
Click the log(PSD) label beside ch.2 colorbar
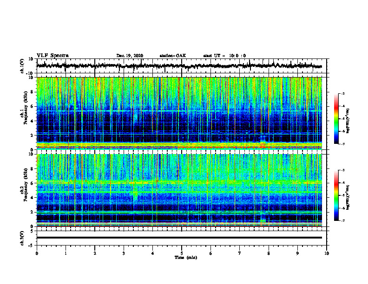coord(348,197)
